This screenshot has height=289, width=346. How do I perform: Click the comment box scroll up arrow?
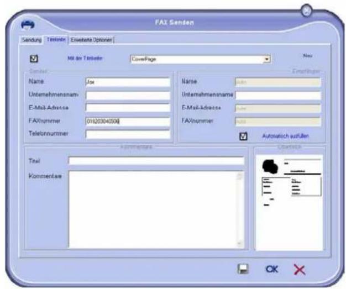240,176
